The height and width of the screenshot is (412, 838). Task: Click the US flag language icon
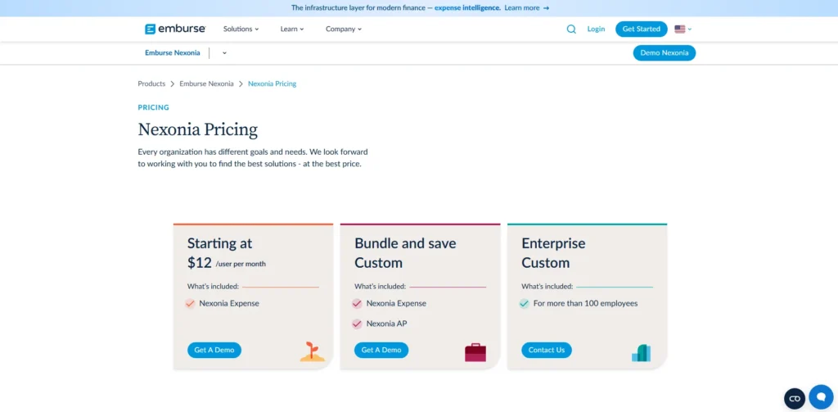680,29
